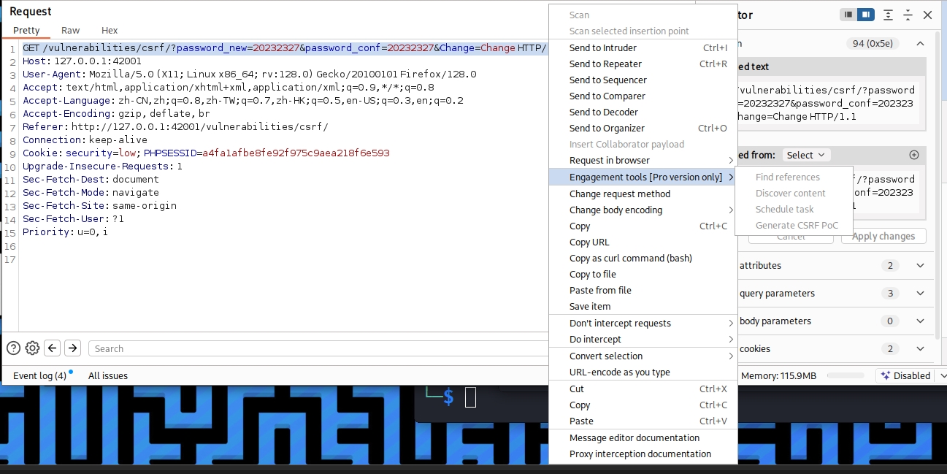The width and height of the screenshot is (947, 474).
Task: Select Copy to file
Action: point(643,275)
